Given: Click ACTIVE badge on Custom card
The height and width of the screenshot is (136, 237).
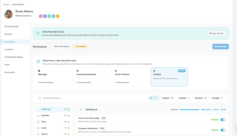Looking at the screenshot, I should (x=182, y=70).
